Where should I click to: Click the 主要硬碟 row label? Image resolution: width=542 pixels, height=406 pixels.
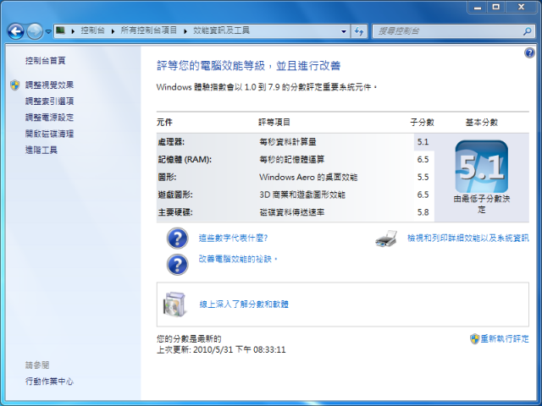175,212
